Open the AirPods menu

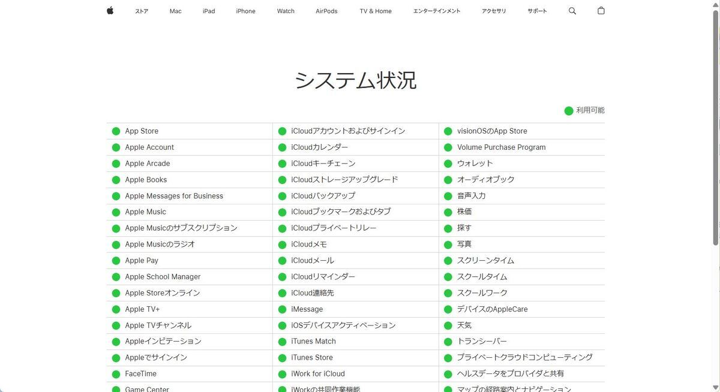point(326,11)
